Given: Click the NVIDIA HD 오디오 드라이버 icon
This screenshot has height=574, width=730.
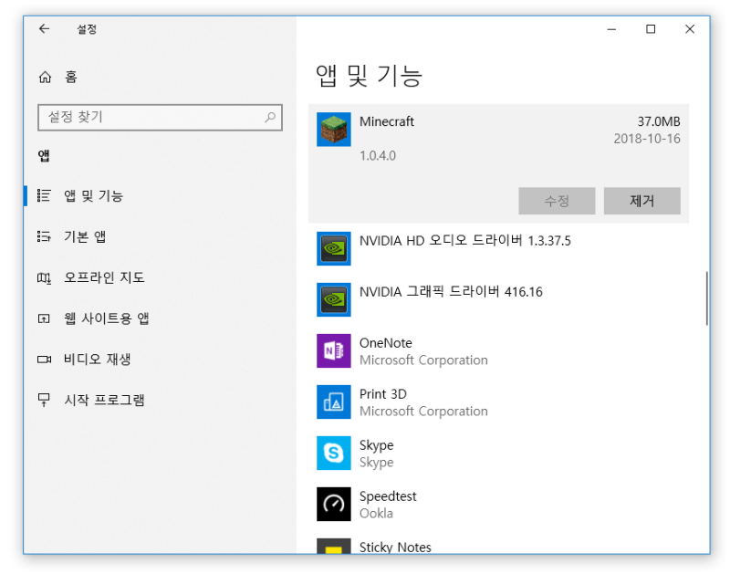Looking at the screenshot, I should (334, 248).
